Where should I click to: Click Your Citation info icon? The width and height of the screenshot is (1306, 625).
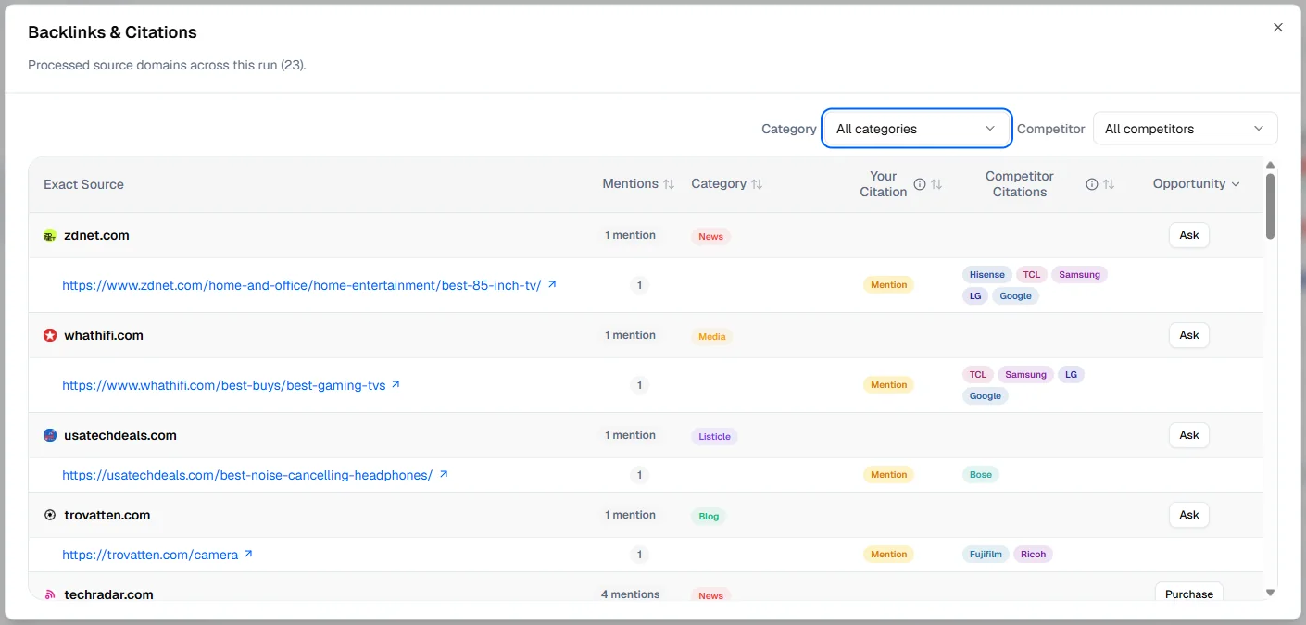(920, 184)
